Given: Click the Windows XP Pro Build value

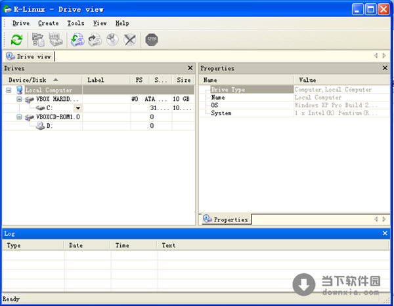Looking at the screenshot, I should pos(336,105).
